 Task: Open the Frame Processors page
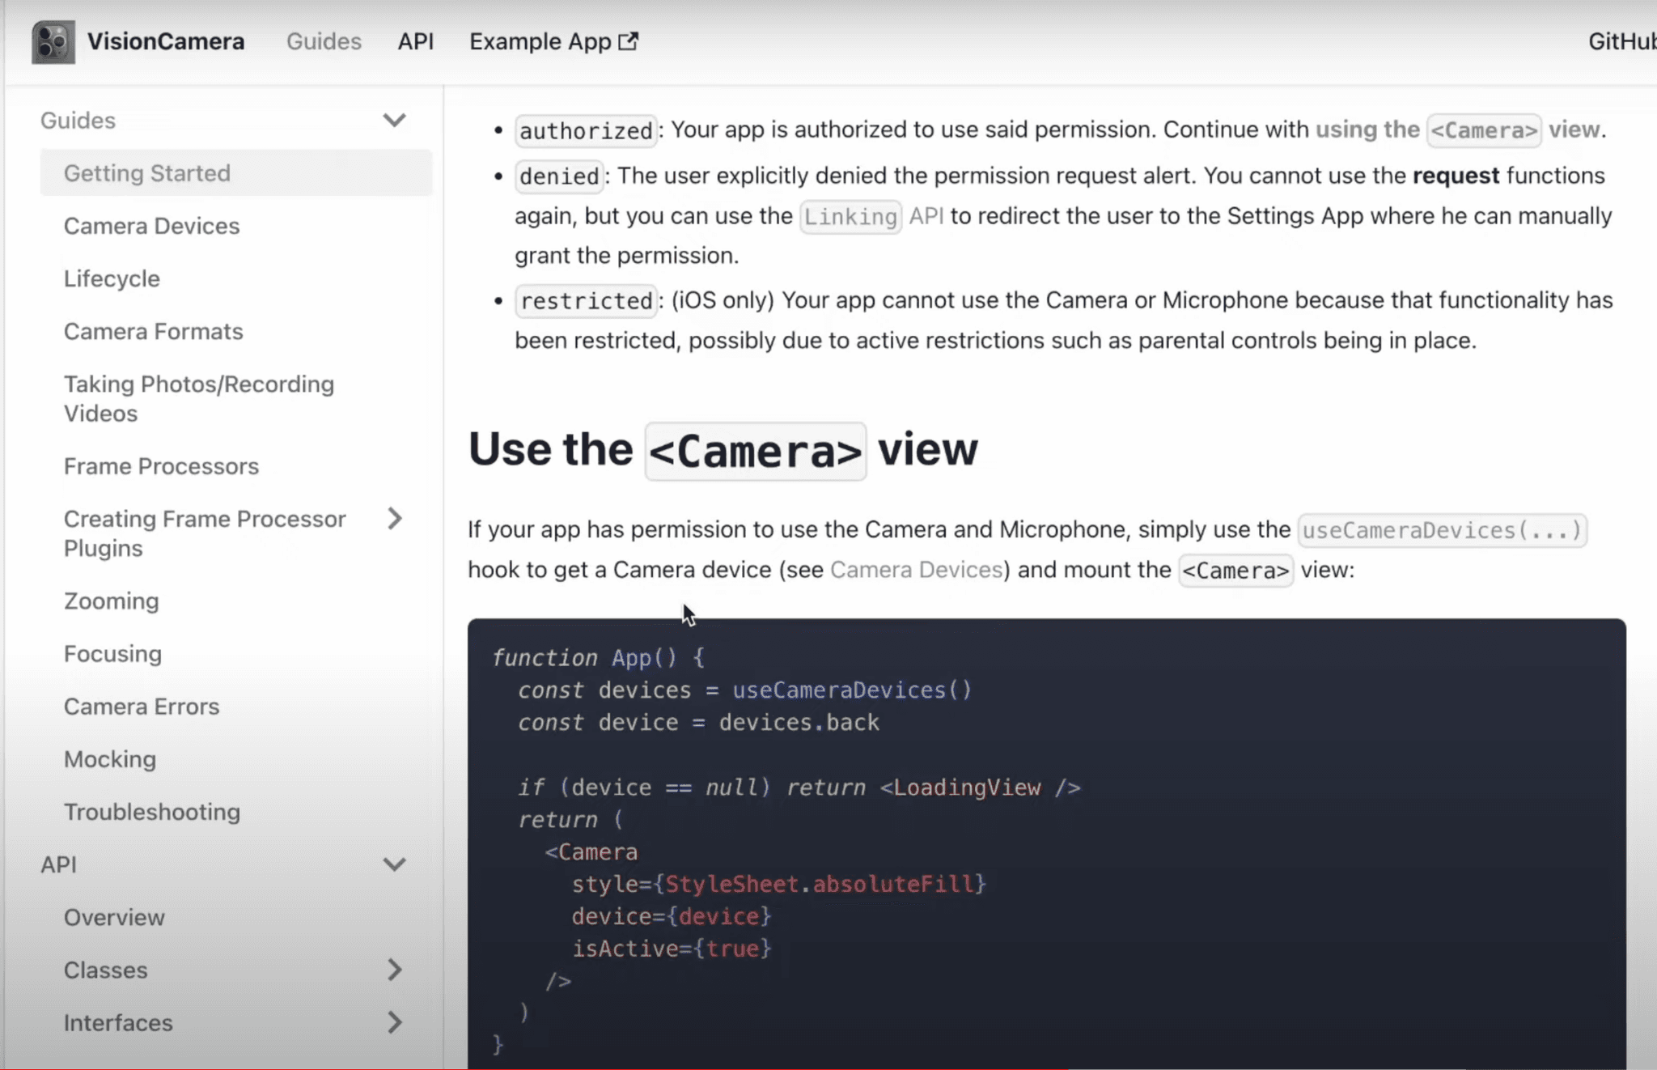pyautogui.click(x=161, y=466)
